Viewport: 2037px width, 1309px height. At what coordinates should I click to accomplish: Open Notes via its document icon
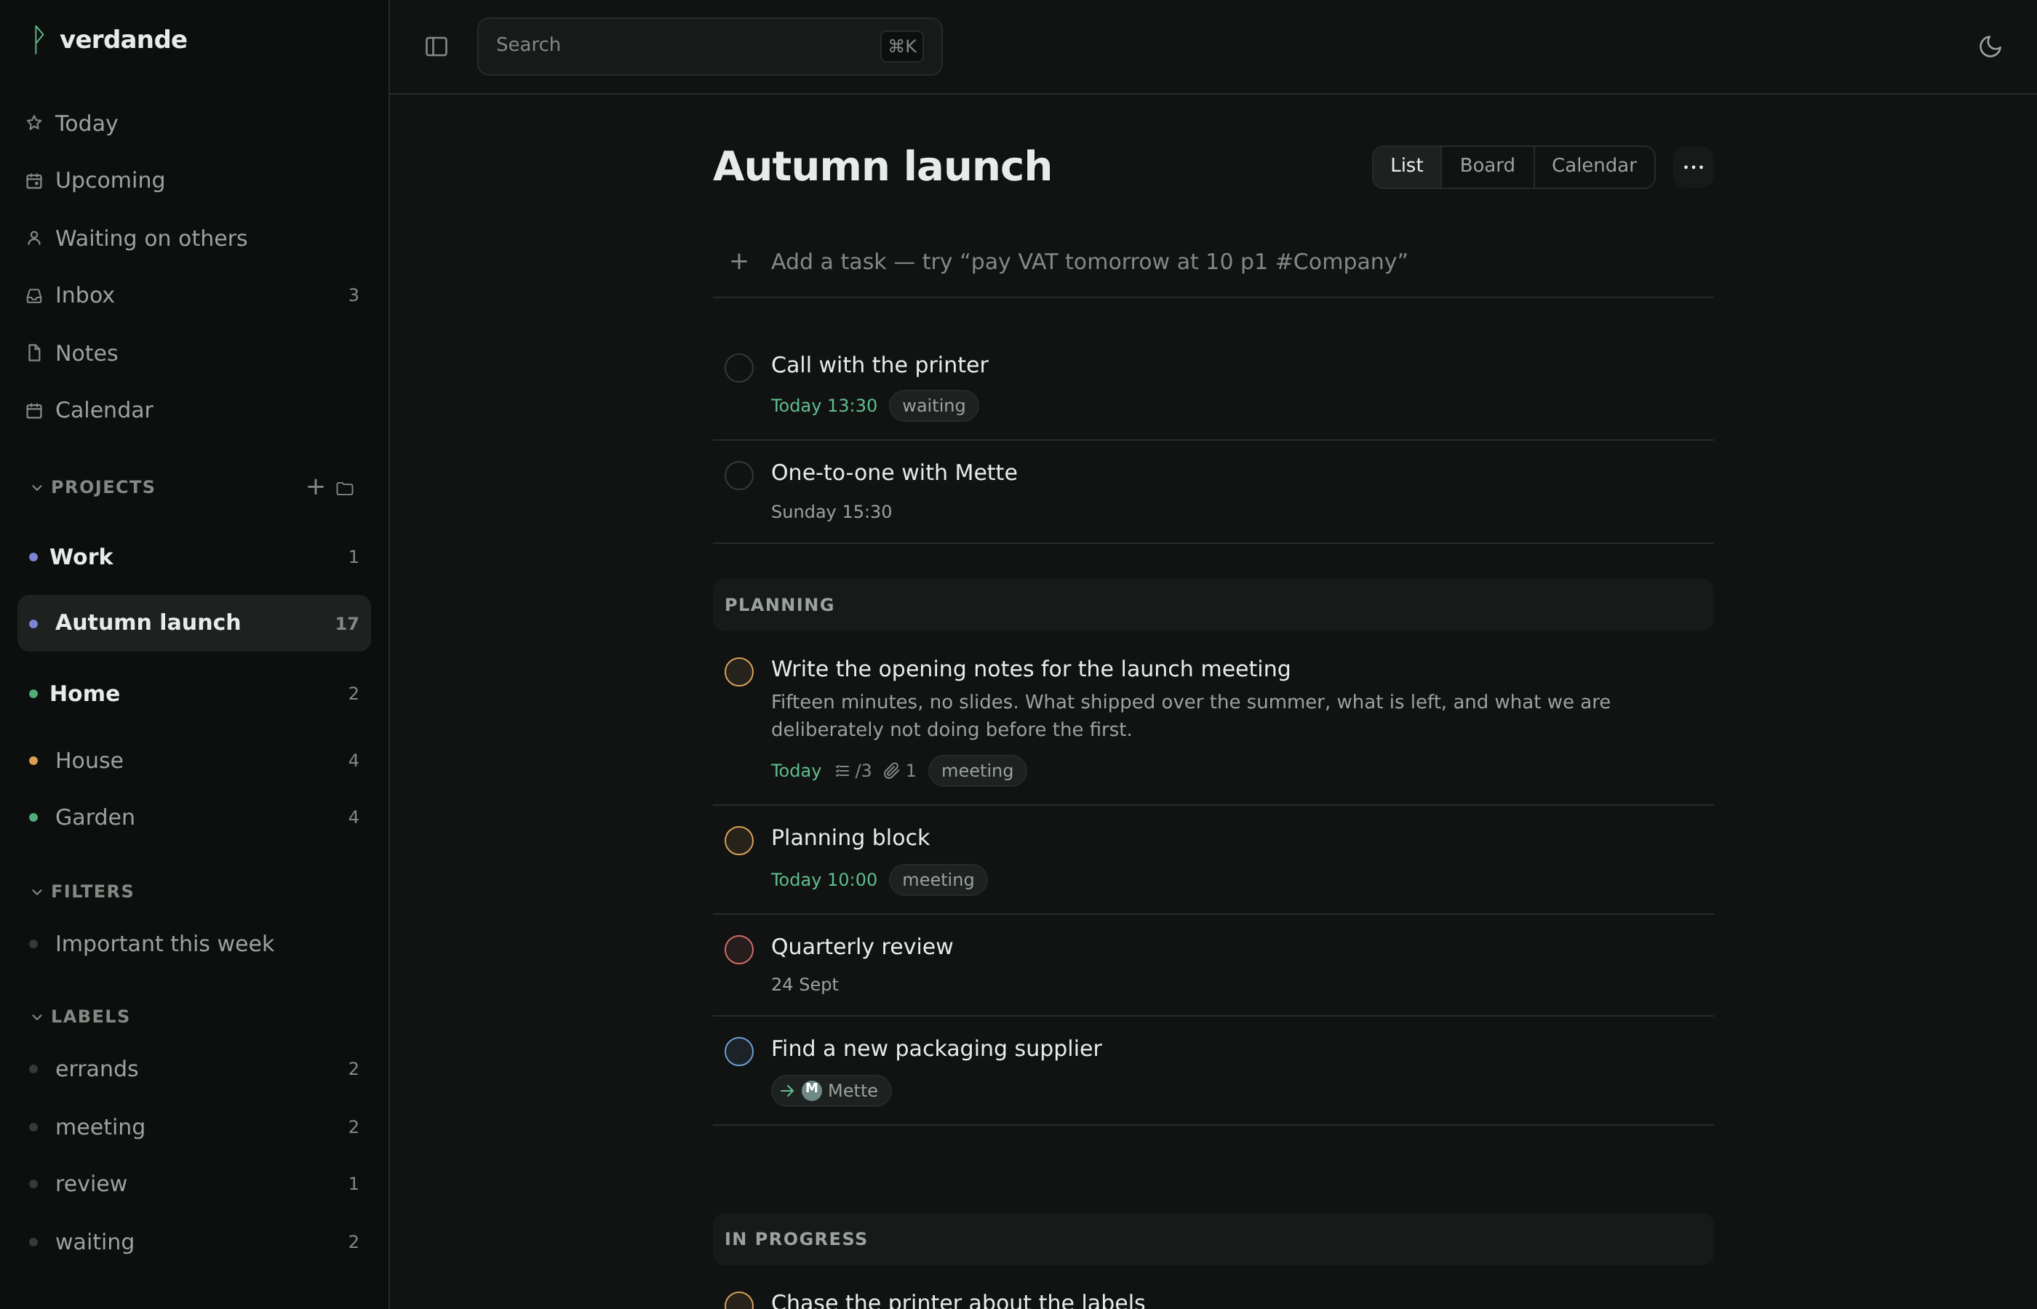34,353
